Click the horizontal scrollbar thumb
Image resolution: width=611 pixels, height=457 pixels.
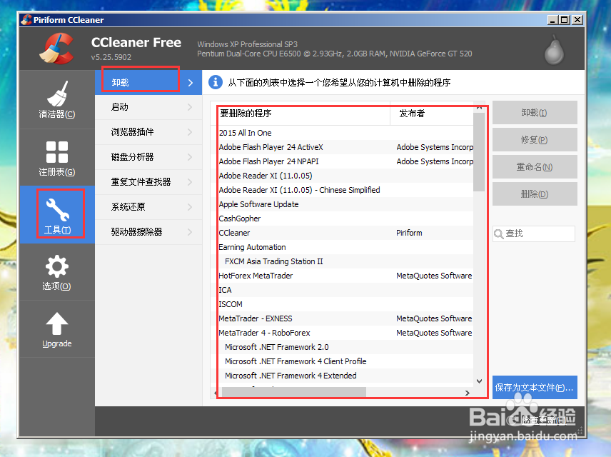(x=294, y=392)
